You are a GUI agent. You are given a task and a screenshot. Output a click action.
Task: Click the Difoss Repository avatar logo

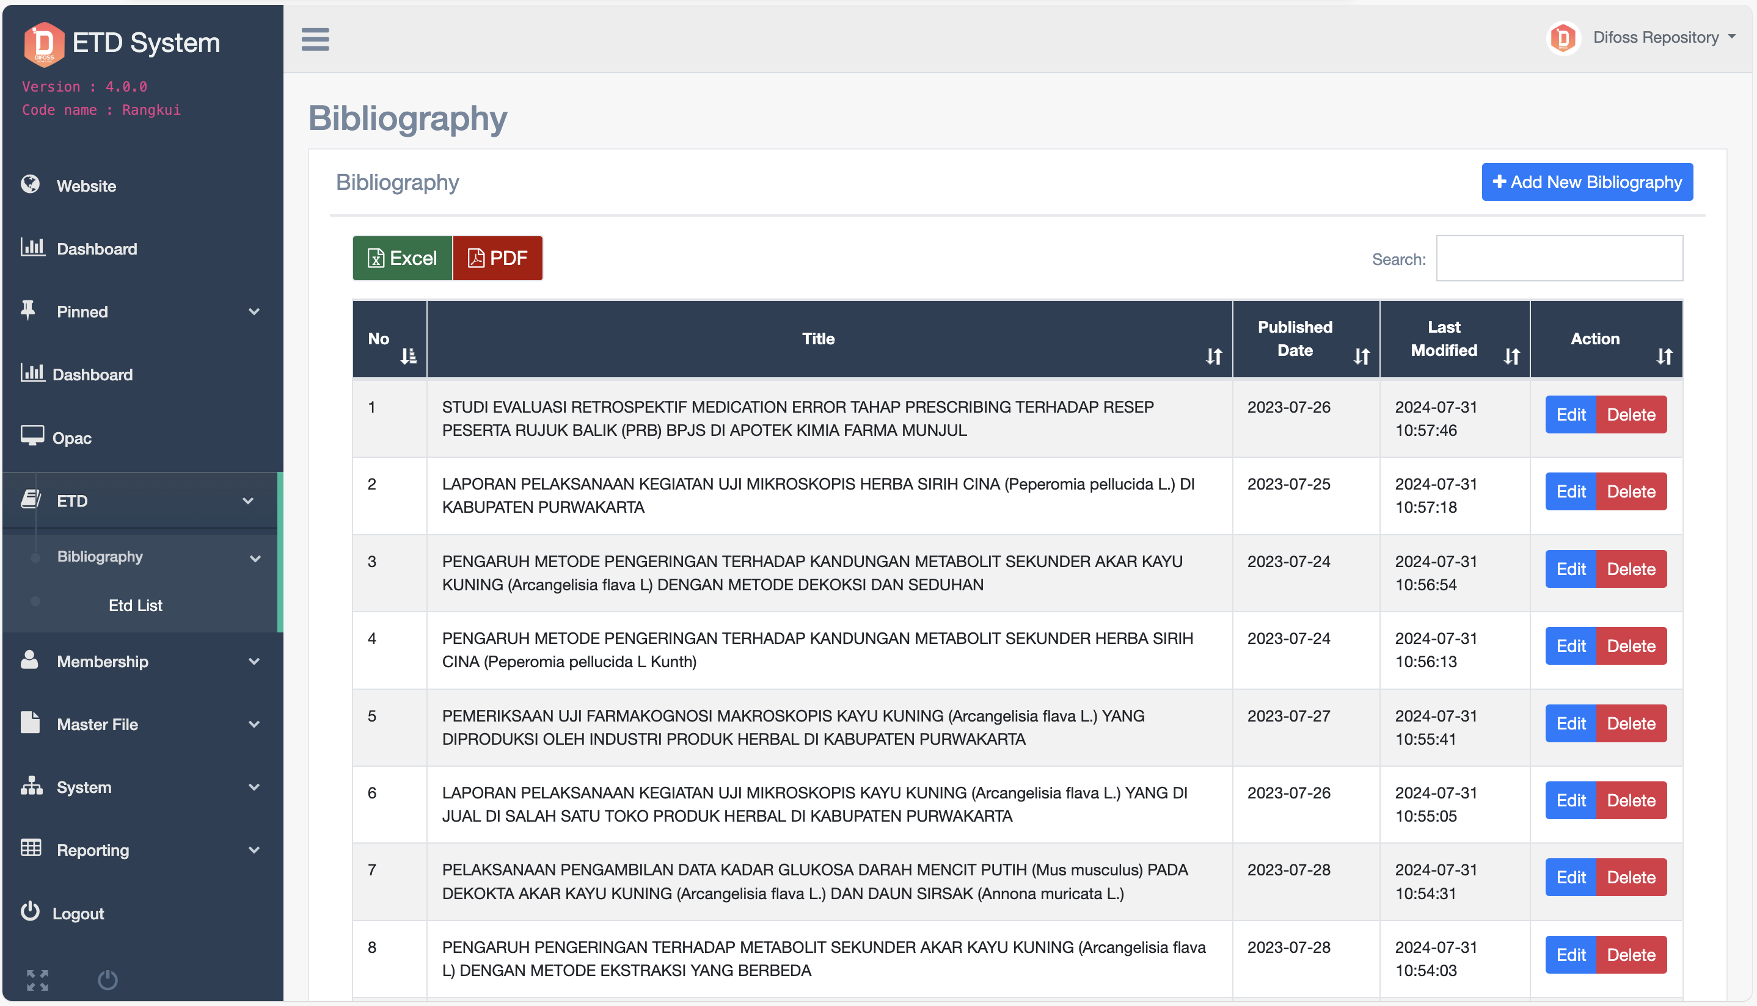pos(1563,38)
